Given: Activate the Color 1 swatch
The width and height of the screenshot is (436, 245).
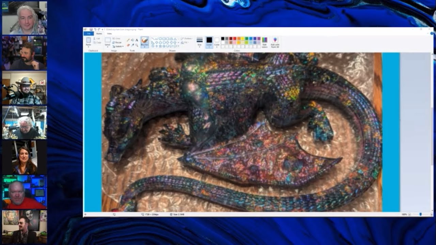Looking at the screenshot, I should point(209,42).
